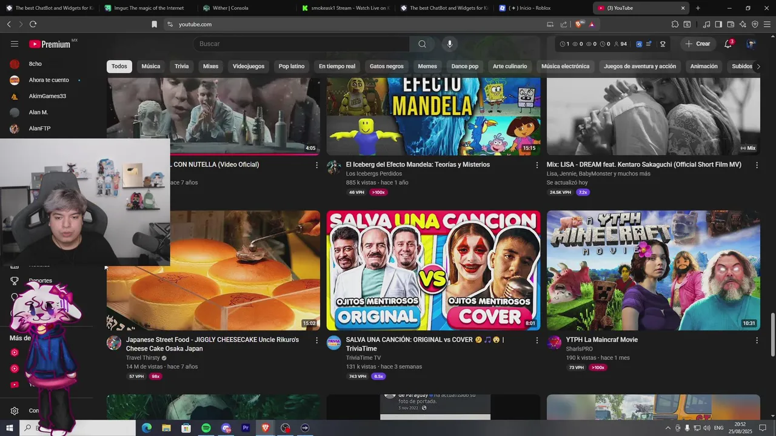Play the YTPH Minecraft Movie thumbnail

coord(654,270)
